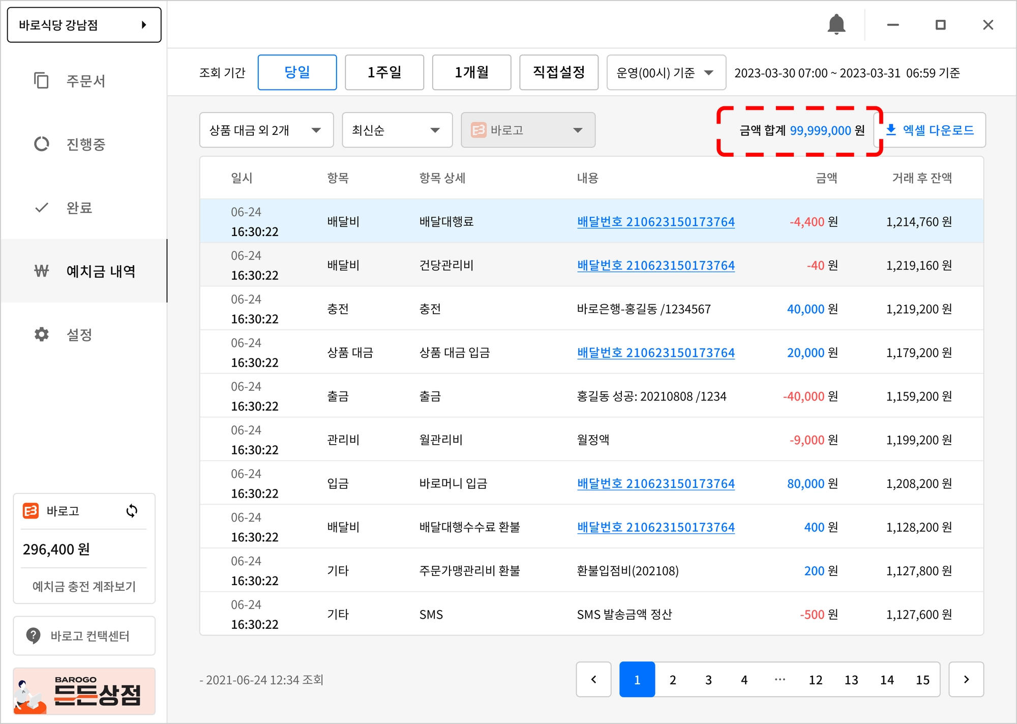Viewport: 1017px width, 724px height.
Task: Open the 운영(00시) 기준 dropdown
Action: pyautogui.click(x=666, y=73)
